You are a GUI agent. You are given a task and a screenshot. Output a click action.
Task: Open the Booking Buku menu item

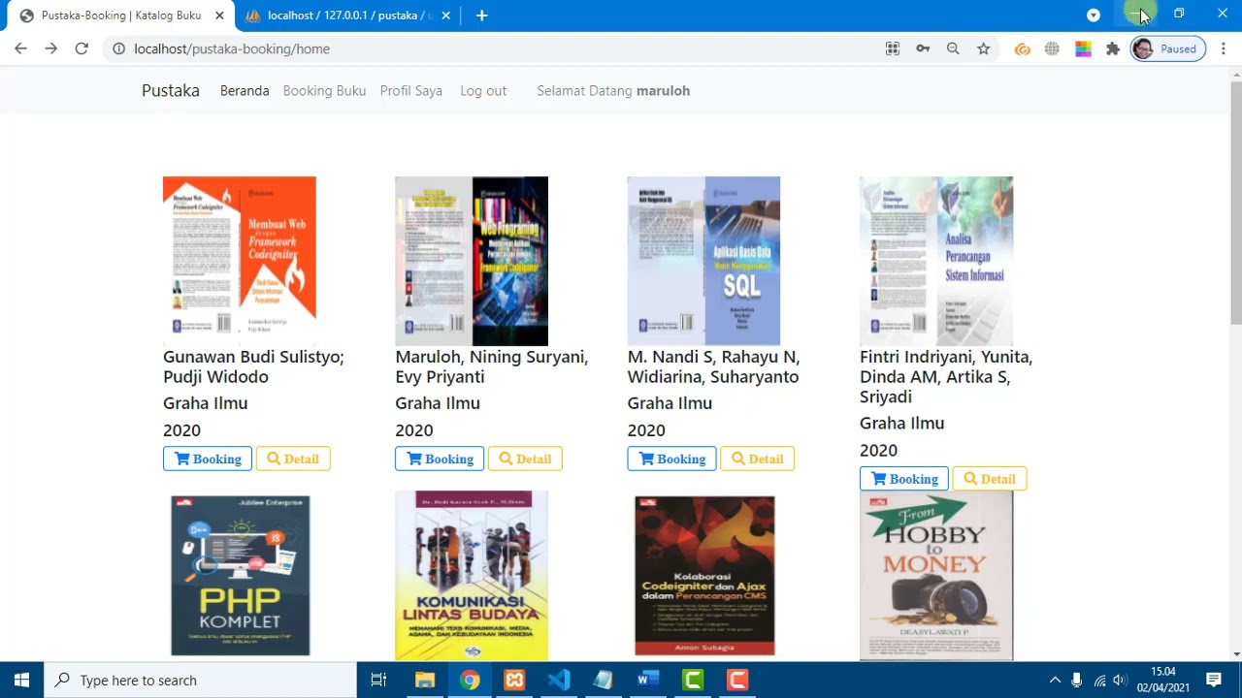324,90
